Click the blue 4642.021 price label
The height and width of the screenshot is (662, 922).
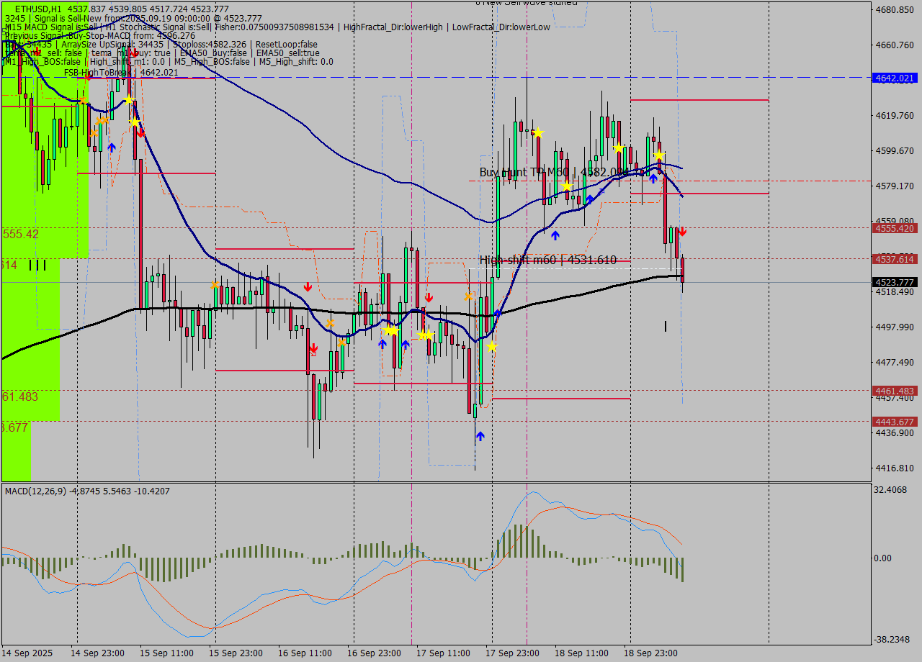point(894,78)
